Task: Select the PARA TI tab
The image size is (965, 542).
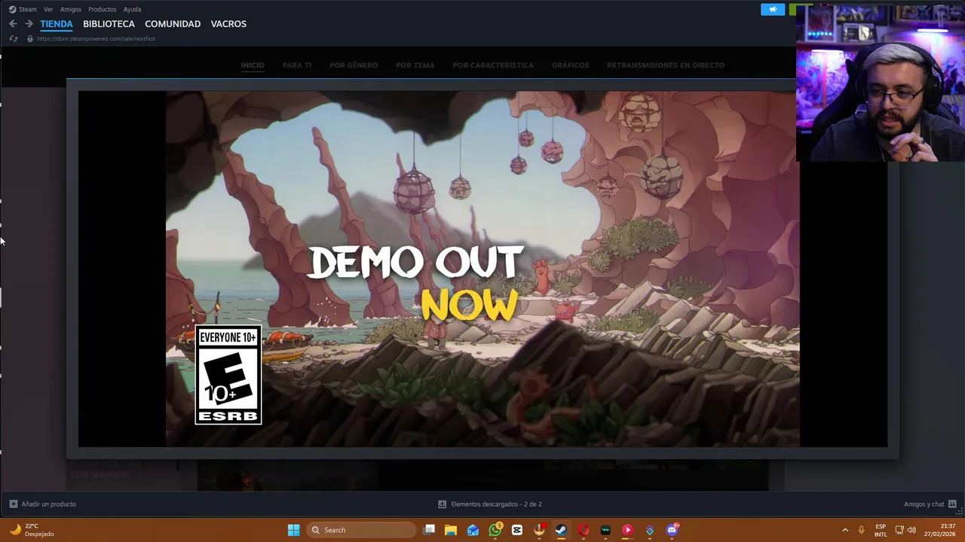Action: pos(297,65)
